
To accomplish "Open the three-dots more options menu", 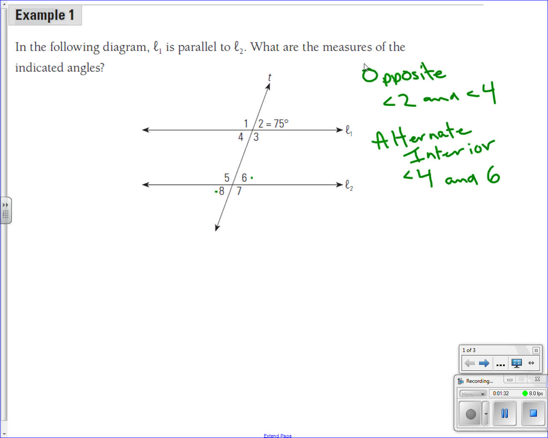I will [x=500, y=364].
